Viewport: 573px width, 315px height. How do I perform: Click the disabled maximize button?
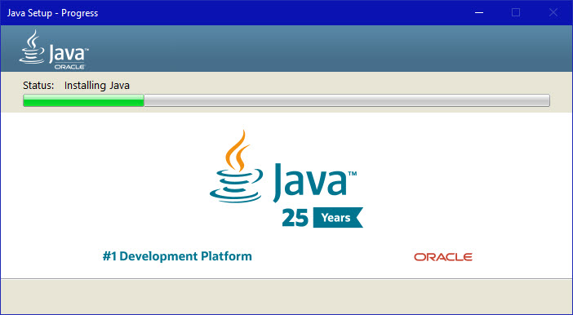pos(516,13)
